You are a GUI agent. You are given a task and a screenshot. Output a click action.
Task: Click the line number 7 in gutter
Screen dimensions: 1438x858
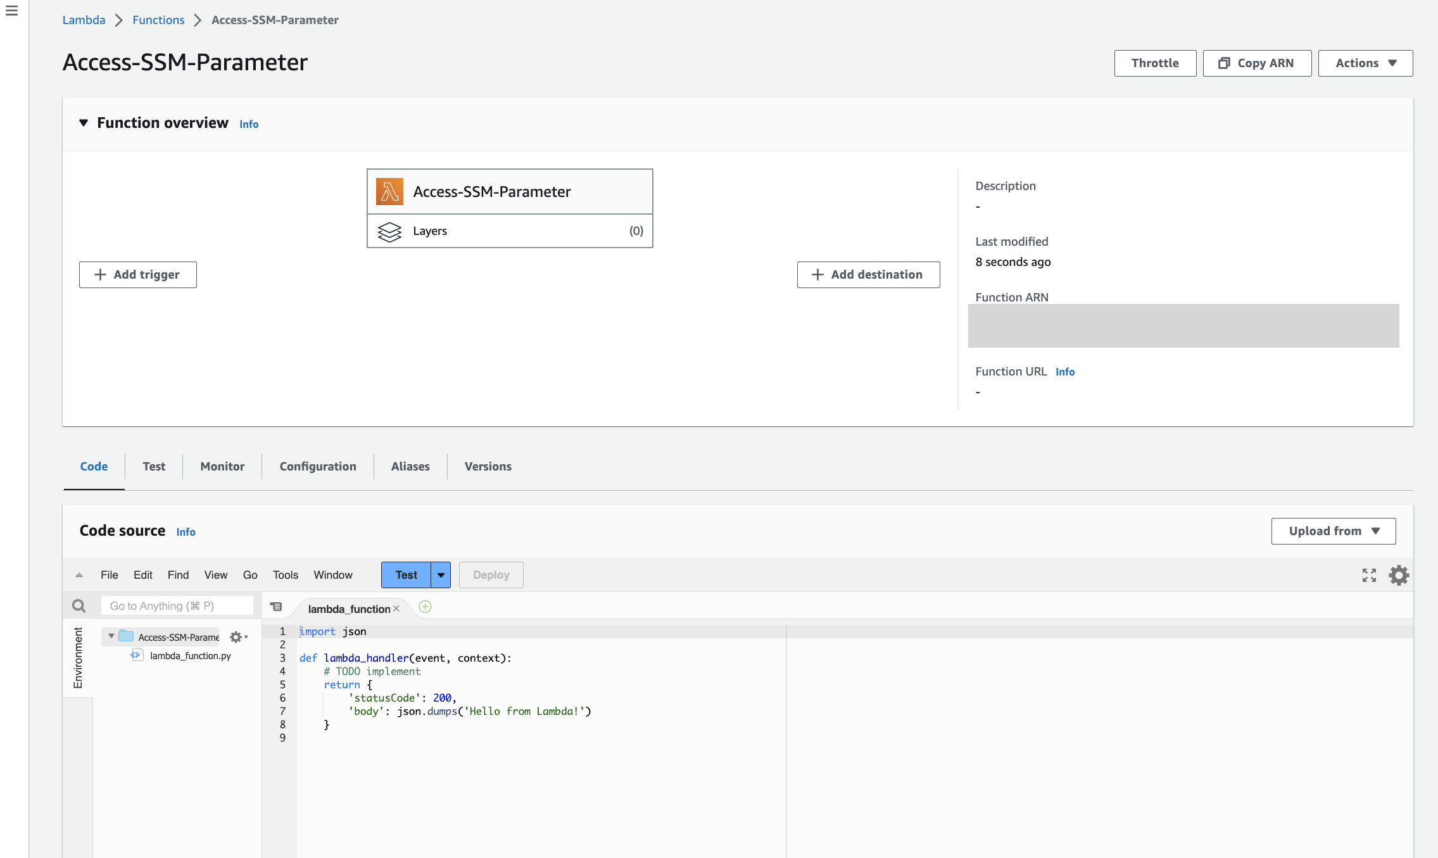(282, 711)
